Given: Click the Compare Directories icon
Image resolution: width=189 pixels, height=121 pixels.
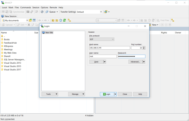Looking at the screenshot, I should 3,12.
